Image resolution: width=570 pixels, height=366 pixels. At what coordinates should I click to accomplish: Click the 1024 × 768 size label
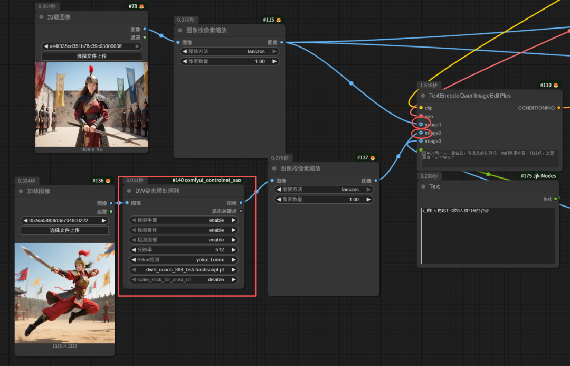92,149
